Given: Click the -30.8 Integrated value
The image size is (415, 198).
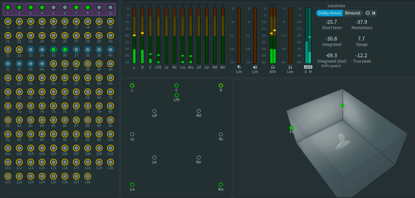Looking at the screenshot, I should click(331, 39).
